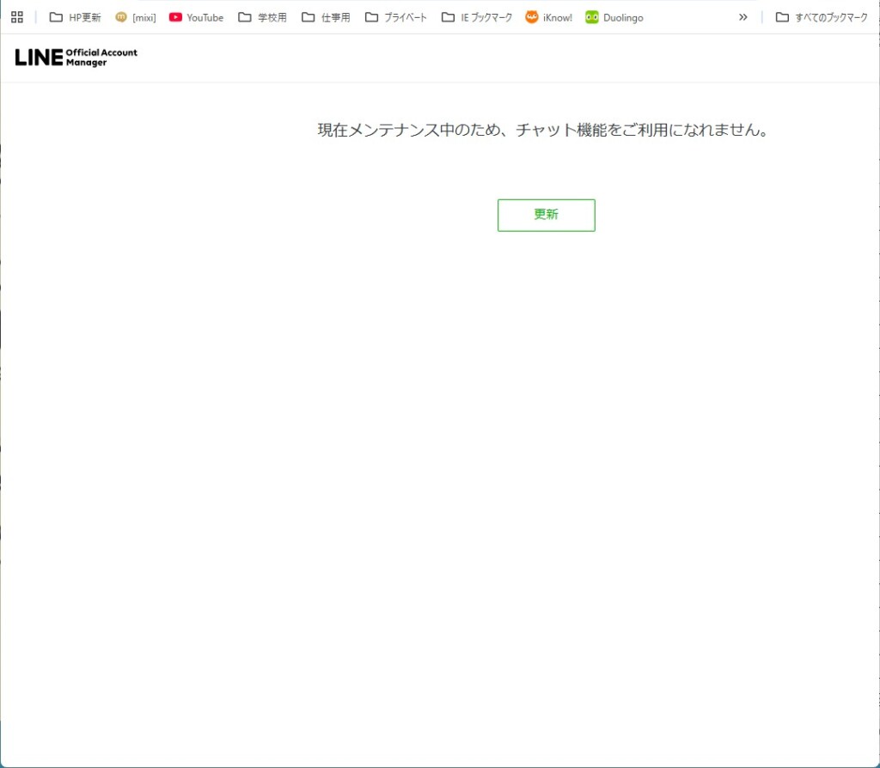Click the red YouTube play icon
The height and width of the screenshot is (768, 880).
coord(176,17)
